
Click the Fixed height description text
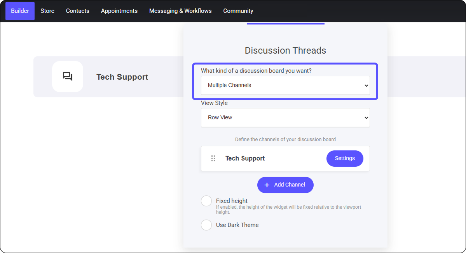coord(288,209)
